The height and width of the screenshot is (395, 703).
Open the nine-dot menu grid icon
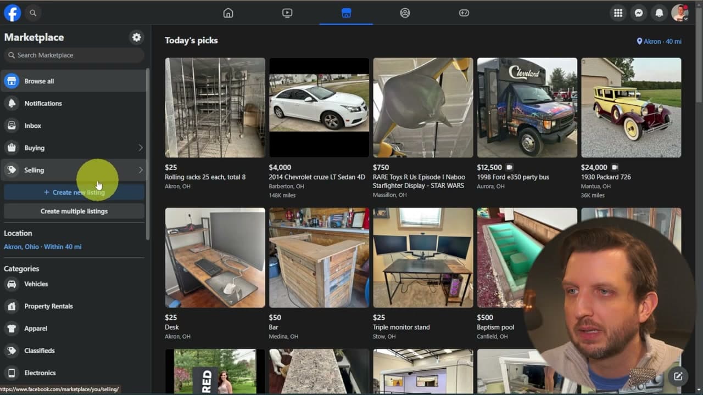click(618, 13)
